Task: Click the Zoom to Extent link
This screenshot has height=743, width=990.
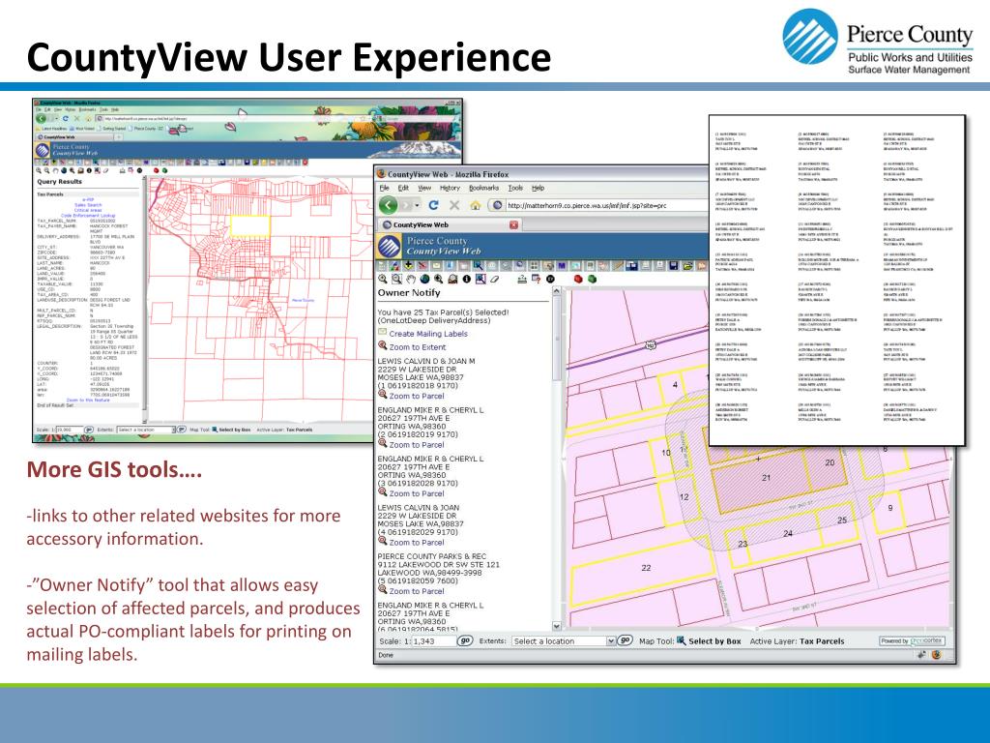Action: coord(417,347)
